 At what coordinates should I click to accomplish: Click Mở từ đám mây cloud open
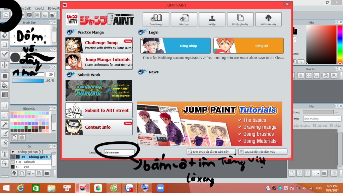[268, 19]
